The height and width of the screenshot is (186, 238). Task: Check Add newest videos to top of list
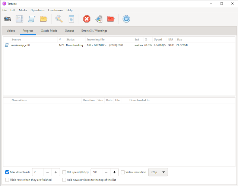click(x=64, y=180)
